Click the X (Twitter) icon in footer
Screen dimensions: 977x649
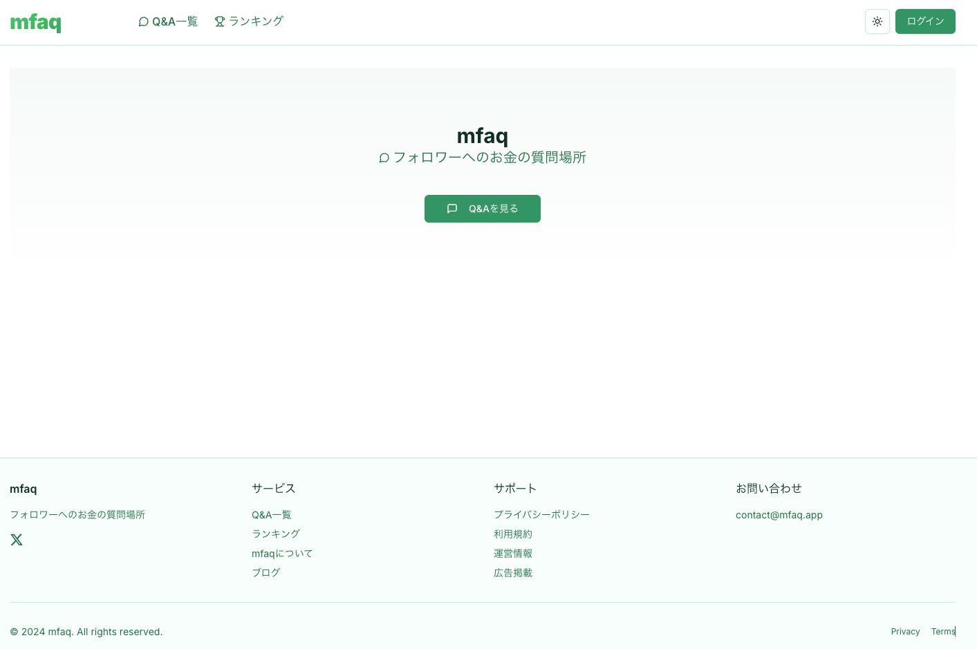16,540
